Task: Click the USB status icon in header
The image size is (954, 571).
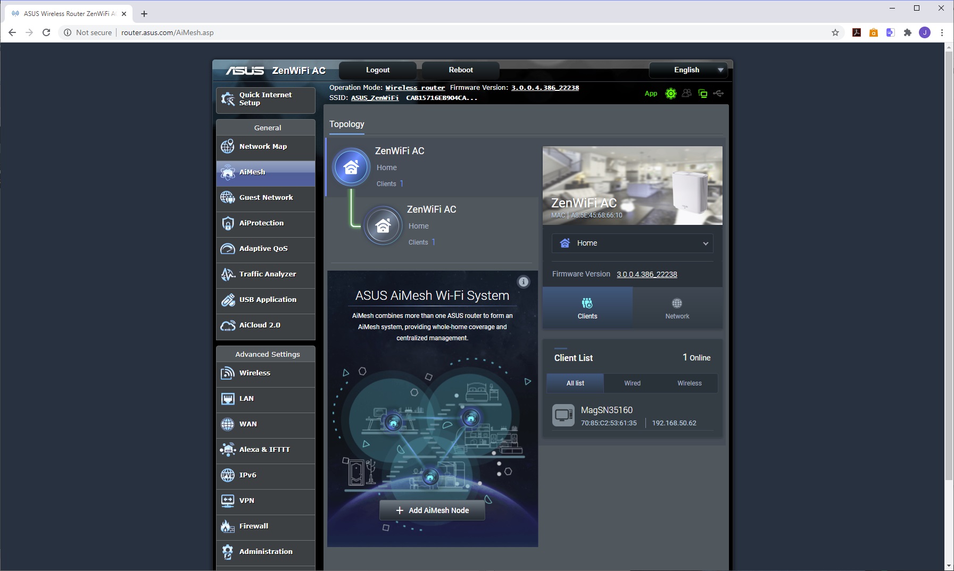Action: (718, 94)
